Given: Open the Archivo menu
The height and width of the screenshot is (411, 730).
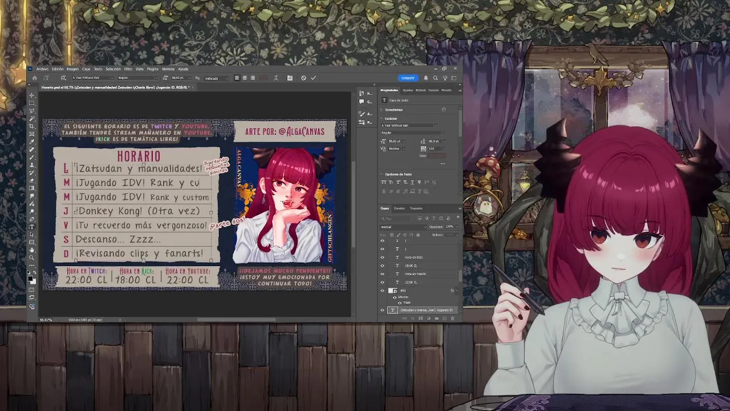Looking at the screenshot, I should point(42,69).
